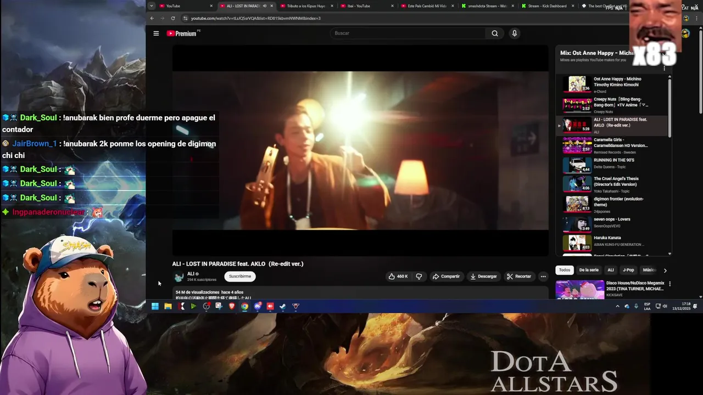
Task: Switch to the first YouTube tab
Action: pos(185,6)
